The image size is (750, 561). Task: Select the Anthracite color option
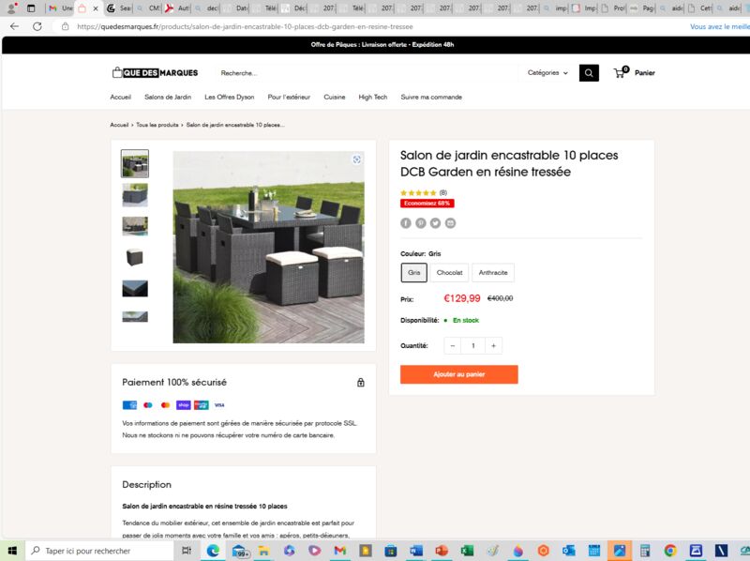click(493, 272)
